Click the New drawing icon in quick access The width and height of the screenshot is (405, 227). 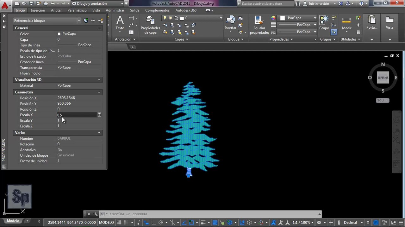tap(17, 3)
